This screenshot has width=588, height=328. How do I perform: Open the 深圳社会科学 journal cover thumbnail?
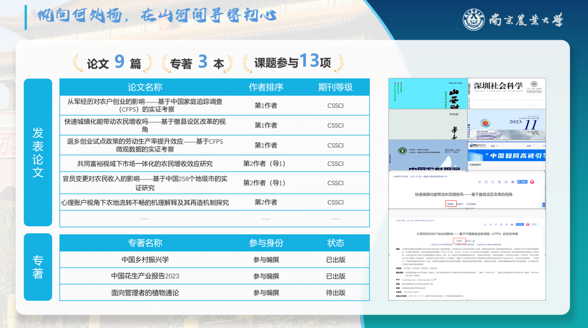point(506,93)
